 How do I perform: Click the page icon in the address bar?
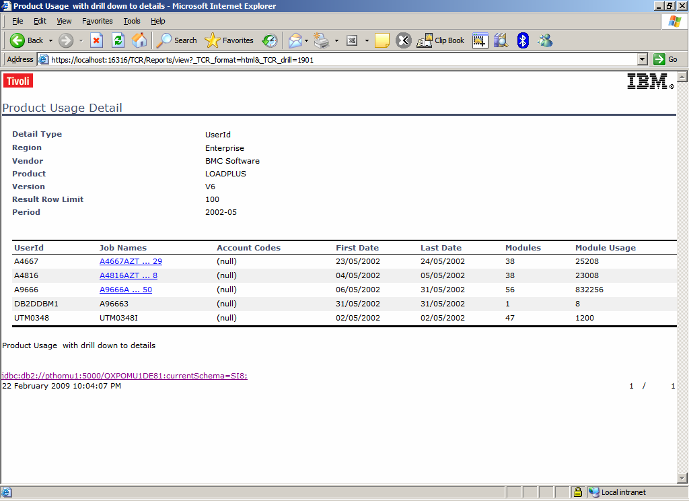click(43, 59)
